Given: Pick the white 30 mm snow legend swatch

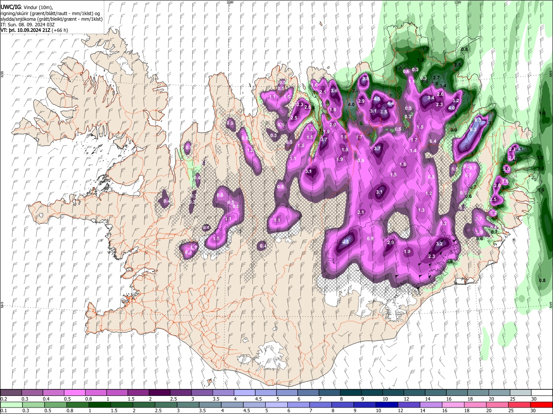Looking at the screenshot, I should (541, 393).
